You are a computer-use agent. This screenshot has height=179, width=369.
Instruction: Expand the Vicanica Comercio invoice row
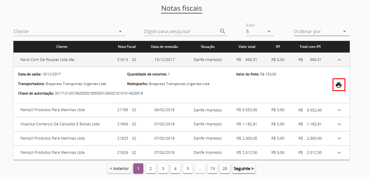[x=339, y=124]
